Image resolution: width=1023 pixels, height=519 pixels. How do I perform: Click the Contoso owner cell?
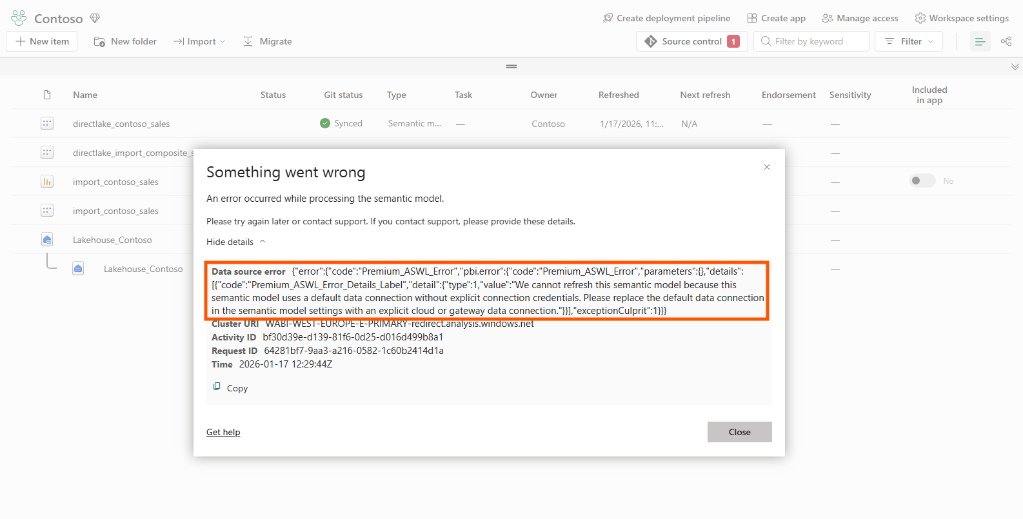[x=548, y=124]
